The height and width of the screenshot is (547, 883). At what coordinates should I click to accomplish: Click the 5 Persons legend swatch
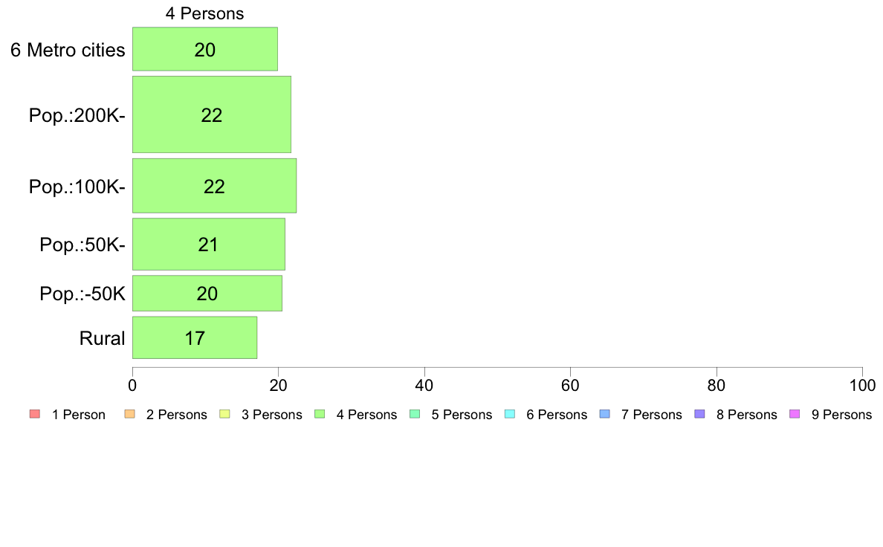click(x=415, y=414)
